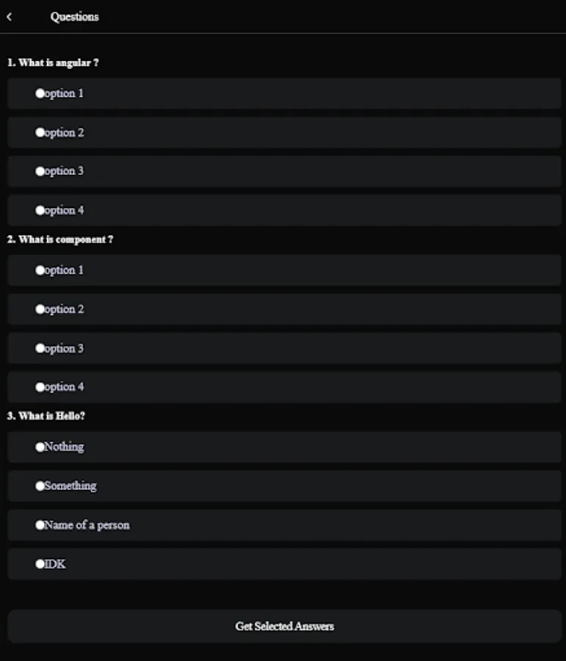This screenshot has height=661, width=566.
Task: Click the Questions header title
Action: (74, 16)
